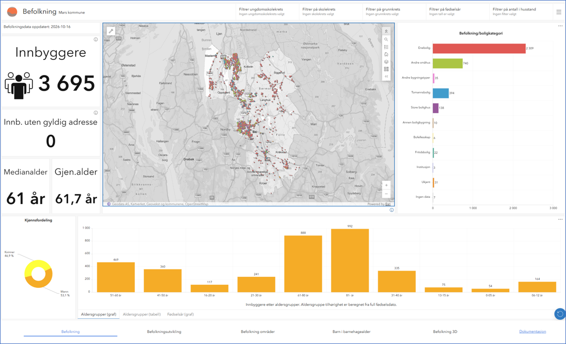
Task: Collapse the map toolbar with double-up chevron
Action: 386,31
